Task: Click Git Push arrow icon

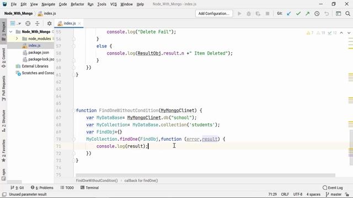Action: (308, 14)
